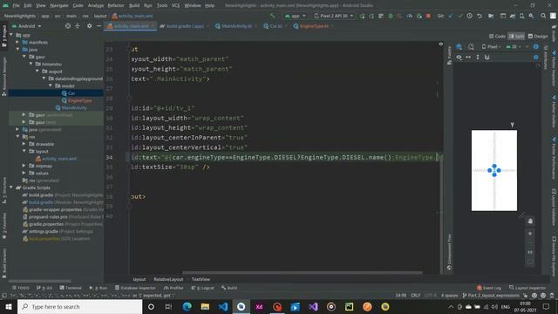558x314 pixels.
Task: Switch to the EngineType.kt editor tab
Action: [x=314, y=26]
